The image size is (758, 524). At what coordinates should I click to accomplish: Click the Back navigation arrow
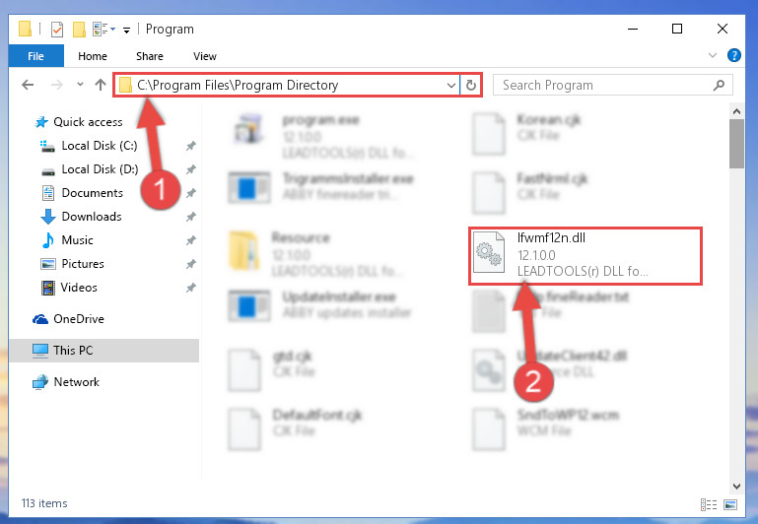pyautogui.click(x=28, y=85)
